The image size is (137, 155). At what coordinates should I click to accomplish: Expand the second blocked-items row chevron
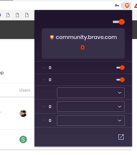click(x=44, y=80)
